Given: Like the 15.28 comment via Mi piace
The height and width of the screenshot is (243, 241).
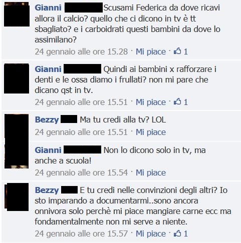Looking at the screenshot, I should click(151, 51).
